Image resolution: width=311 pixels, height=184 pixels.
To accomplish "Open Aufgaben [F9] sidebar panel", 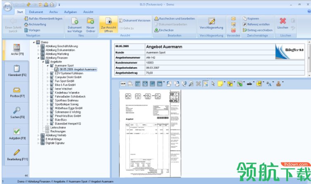I will (17, 134).
